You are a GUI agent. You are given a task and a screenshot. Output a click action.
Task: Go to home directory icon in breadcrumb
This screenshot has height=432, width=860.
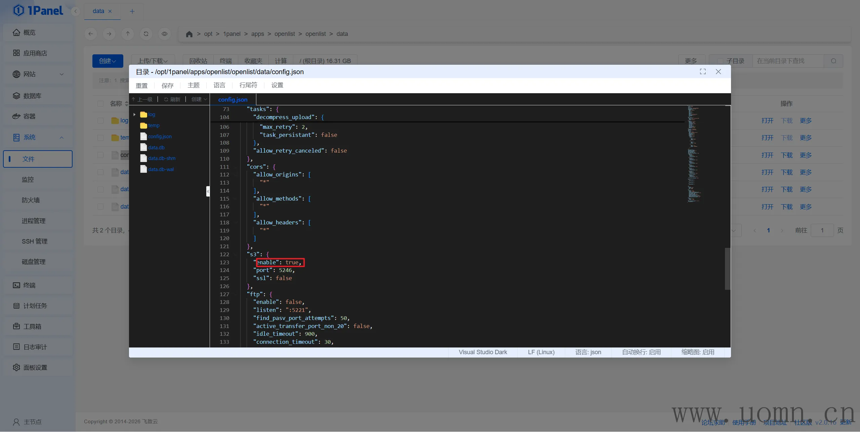[x=189, y=34]
